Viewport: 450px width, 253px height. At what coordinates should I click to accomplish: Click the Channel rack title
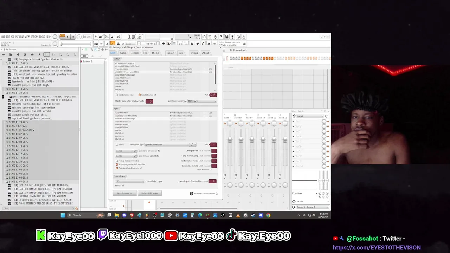[240, 50]
